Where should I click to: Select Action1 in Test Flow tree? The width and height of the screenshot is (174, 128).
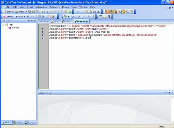(x=15, y=28)
